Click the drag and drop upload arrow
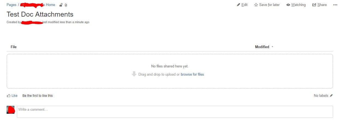Screen dimensions: 344x130 point(134,74)
